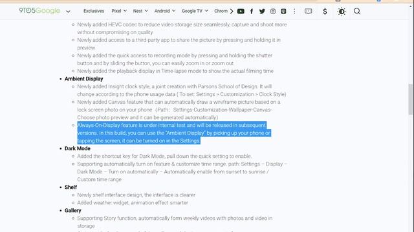
Task: Click 'Newly added access to a third-party app' text
Action: click(179, 44)
